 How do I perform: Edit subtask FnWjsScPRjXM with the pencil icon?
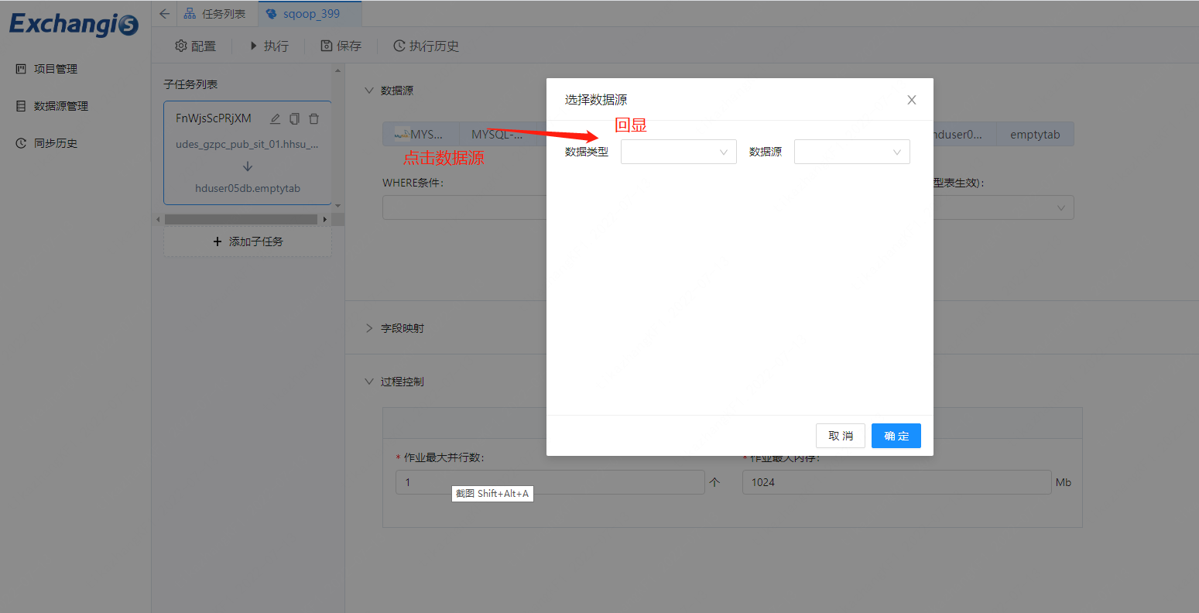pos(276,118)
